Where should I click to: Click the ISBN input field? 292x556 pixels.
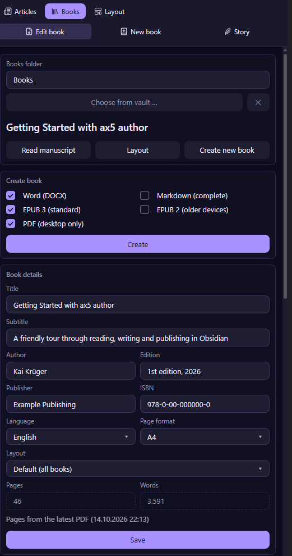205,404
